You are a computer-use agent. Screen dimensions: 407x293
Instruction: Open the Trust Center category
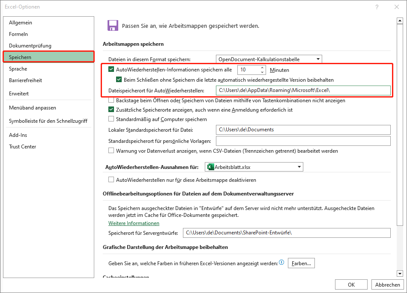tap(22, 146)
